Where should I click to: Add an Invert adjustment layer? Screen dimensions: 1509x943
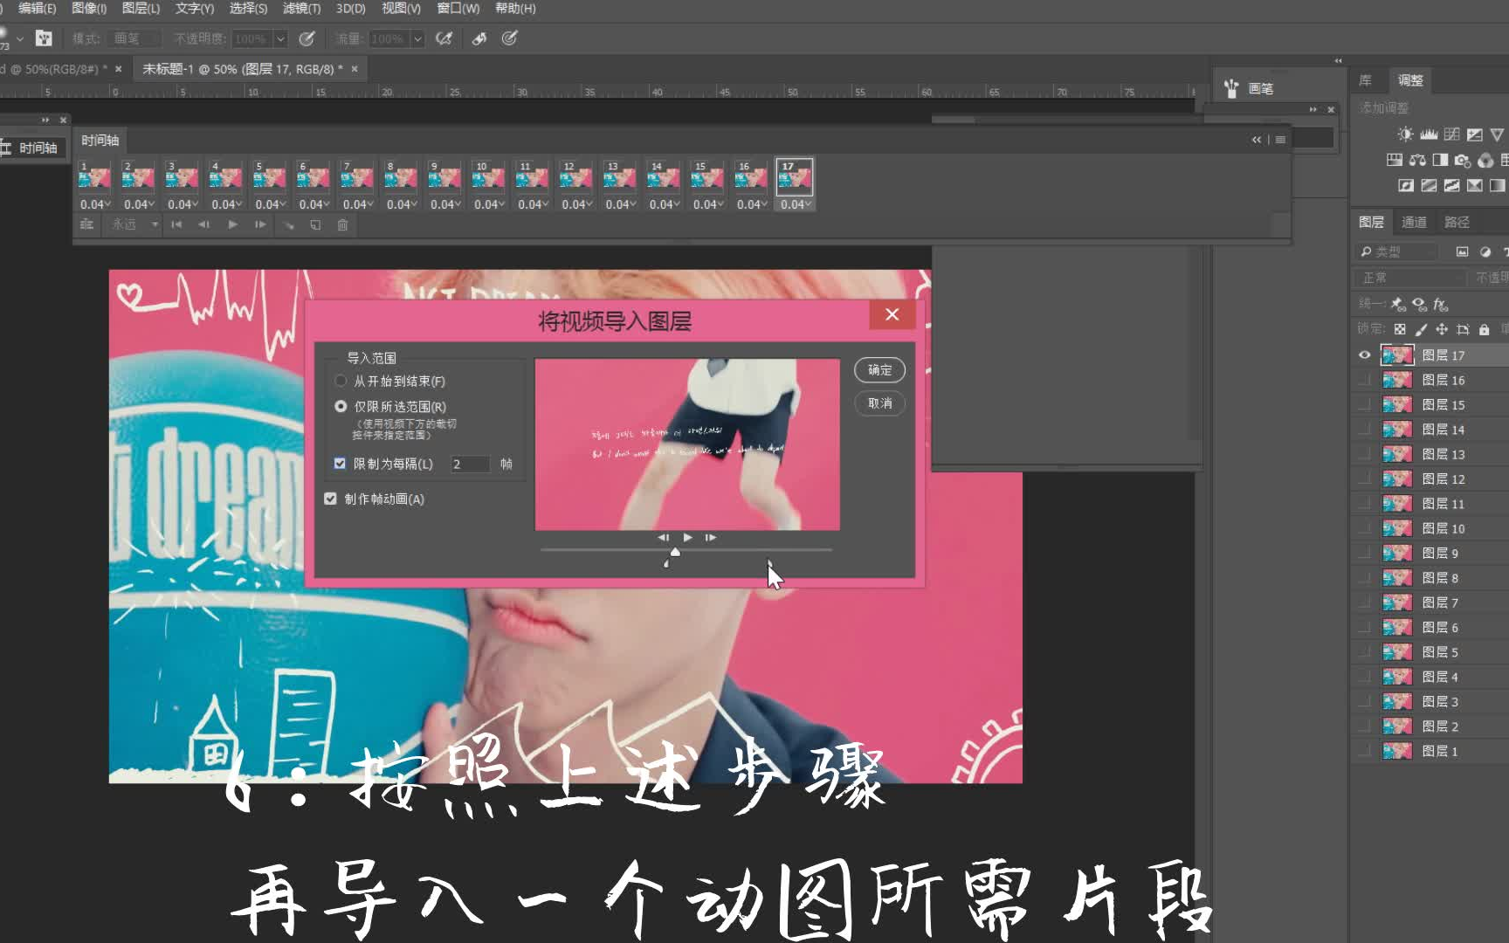point(1406,185)
